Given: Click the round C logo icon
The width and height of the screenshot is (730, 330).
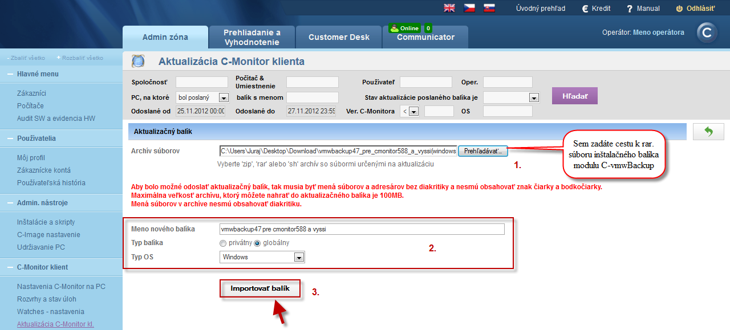Looking at the screenshot, I should 707,33.
